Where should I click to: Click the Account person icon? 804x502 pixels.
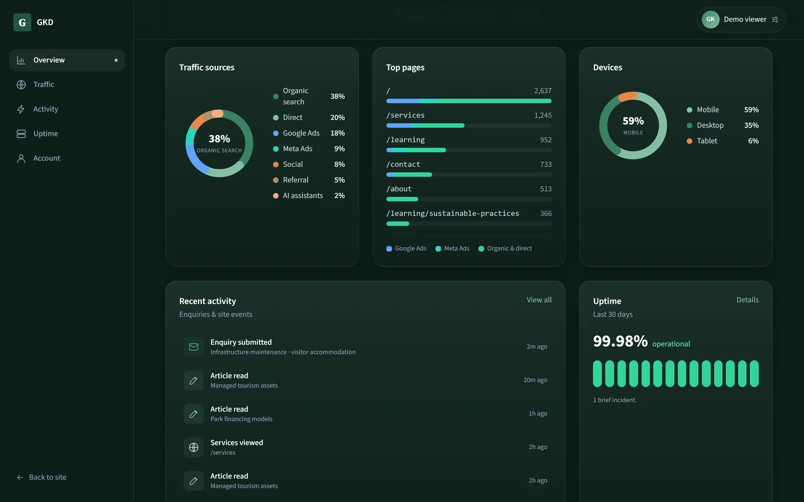pos(21,159)
